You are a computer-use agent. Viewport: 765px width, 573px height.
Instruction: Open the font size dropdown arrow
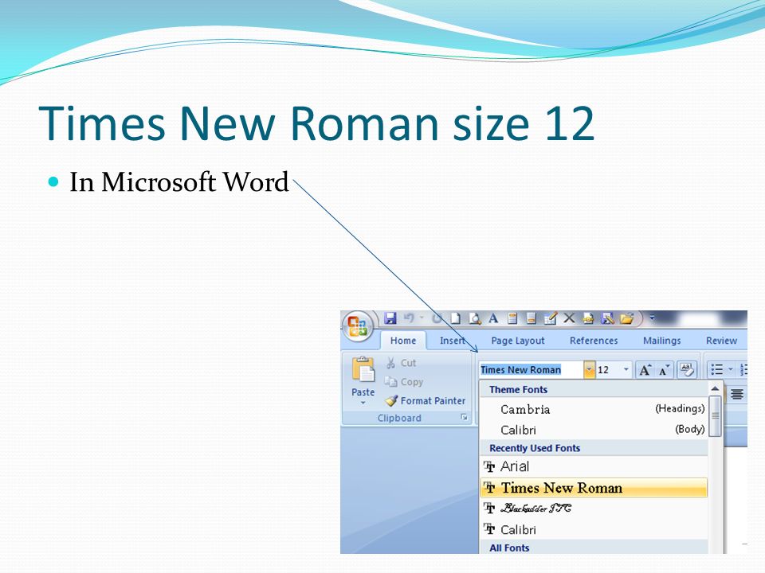point(626,370)
